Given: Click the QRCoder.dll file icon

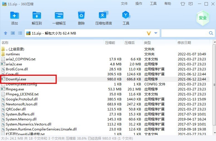Looking at the screenshot, I should point(3,109).
